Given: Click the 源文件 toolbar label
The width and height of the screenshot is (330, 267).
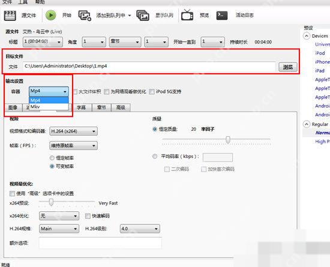Looking at the screenshot, I should (29, 16).
